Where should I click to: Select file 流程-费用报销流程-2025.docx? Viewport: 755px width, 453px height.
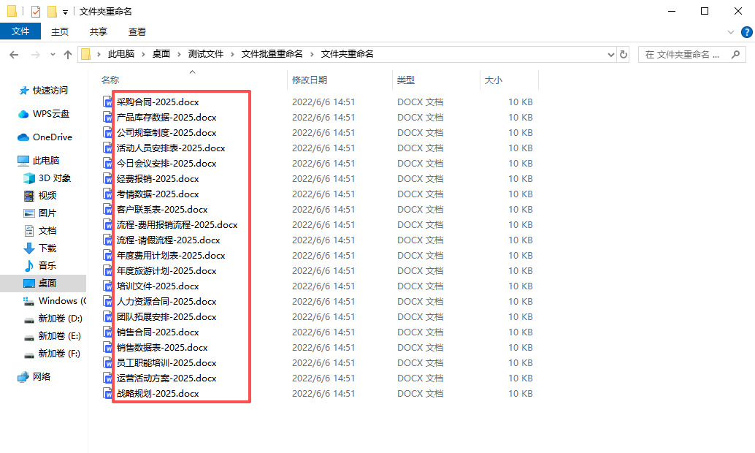pos(177,224)
